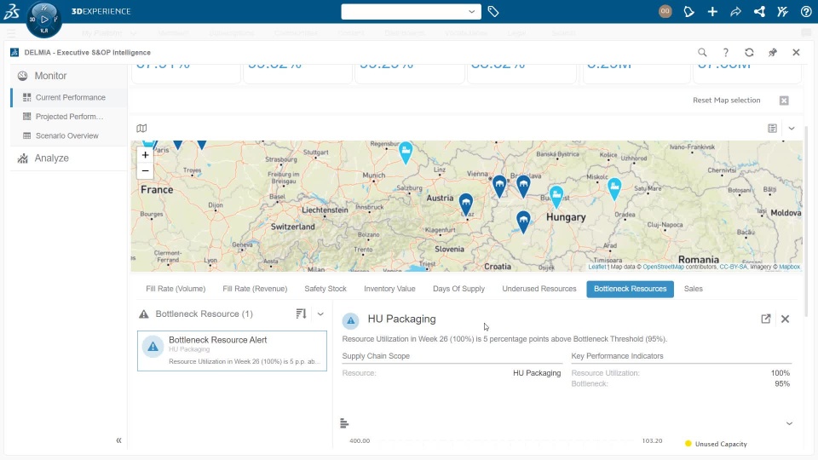Switch to Fill Rate (Volume) tab

coord(176,289)
